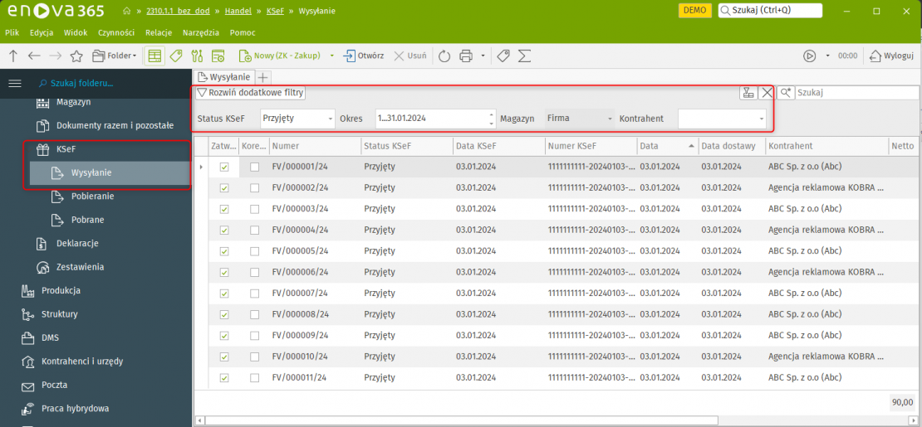The image size is (922, 427).
Task: Click the sigma summation icon
Action: click(x=524, y=56)
